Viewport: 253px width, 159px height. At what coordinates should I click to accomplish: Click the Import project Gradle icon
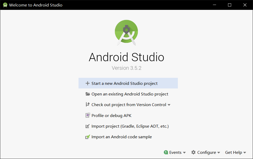(x=88, y=126)
